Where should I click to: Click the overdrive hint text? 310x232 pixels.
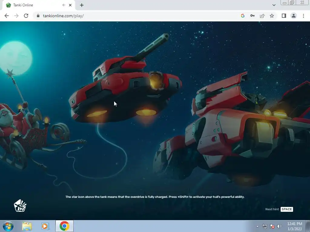(155, 197)
